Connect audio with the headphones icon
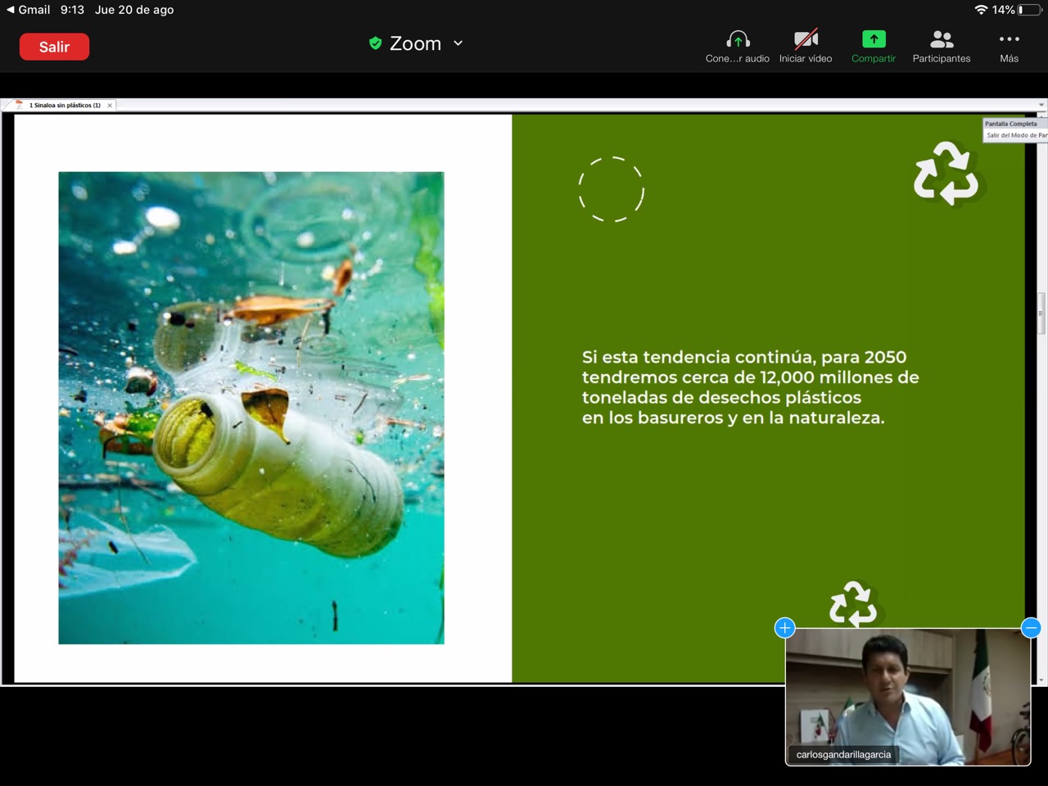Image resolution: width=1048 pixels, height=786 pixels. tap(737, 46)
